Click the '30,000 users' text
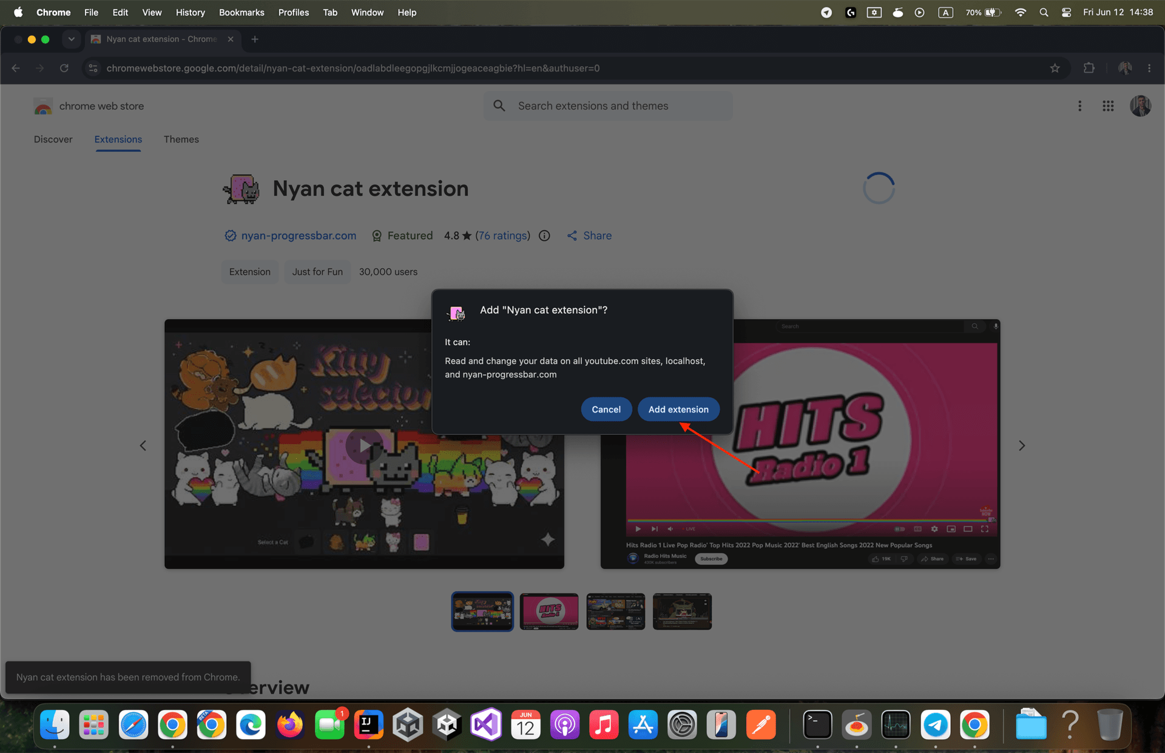This screenshot has width=1165, height=753. point(388,272)
